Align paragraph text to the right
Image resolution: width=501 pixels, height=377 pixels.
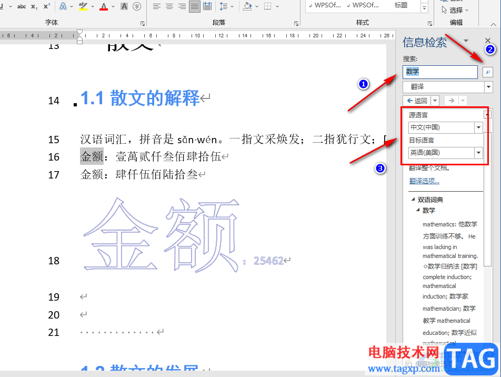pyautogui.click(x=182, y=6)
